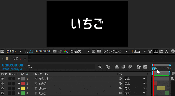Click the yellow label swatch of みかん layer

pyautogui.click(x=23, y=88)
